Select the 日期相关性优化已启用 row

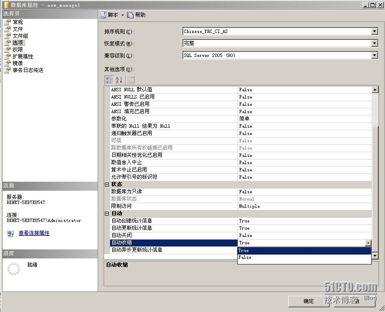pos(241,155)
